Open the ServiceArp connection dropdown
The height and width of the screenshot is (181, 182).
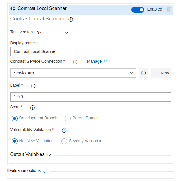[73, 73]
